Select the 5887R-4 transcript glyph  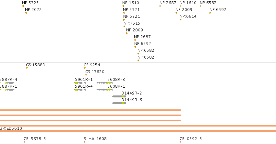coord(7,83)
